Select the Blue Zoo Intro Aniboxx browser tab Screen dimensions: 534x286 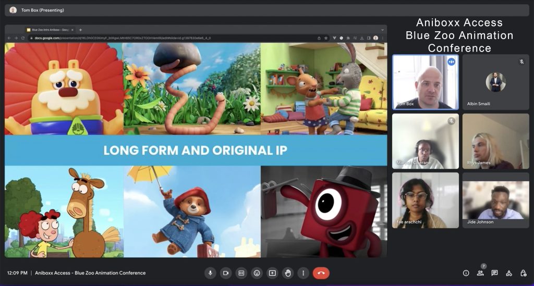pos(50,30)
